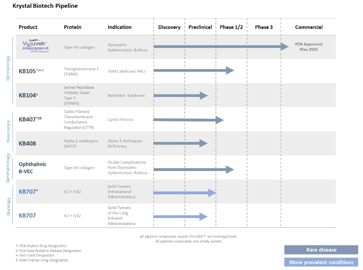
Task: Click the Commercial column header
Action: [309, 27]
